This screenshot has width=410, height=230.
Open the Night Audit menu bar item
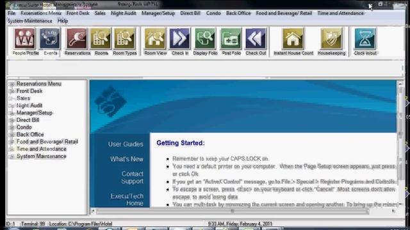[124, 13]
